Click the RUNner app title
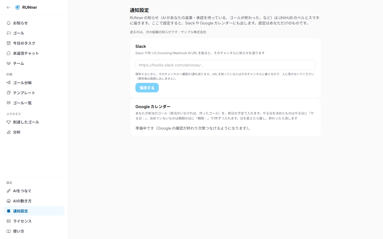Viewport: 383px width, 239px height. click(30, 7)
